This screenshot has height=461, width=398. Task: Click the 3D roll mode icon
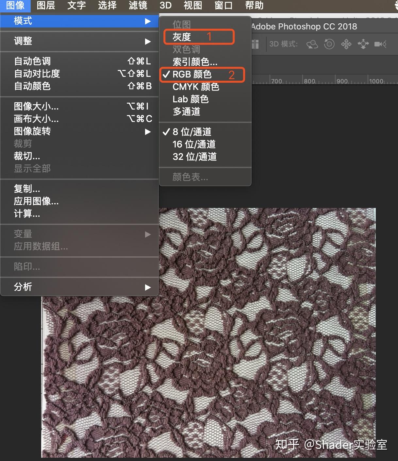[x=329, y=44]
